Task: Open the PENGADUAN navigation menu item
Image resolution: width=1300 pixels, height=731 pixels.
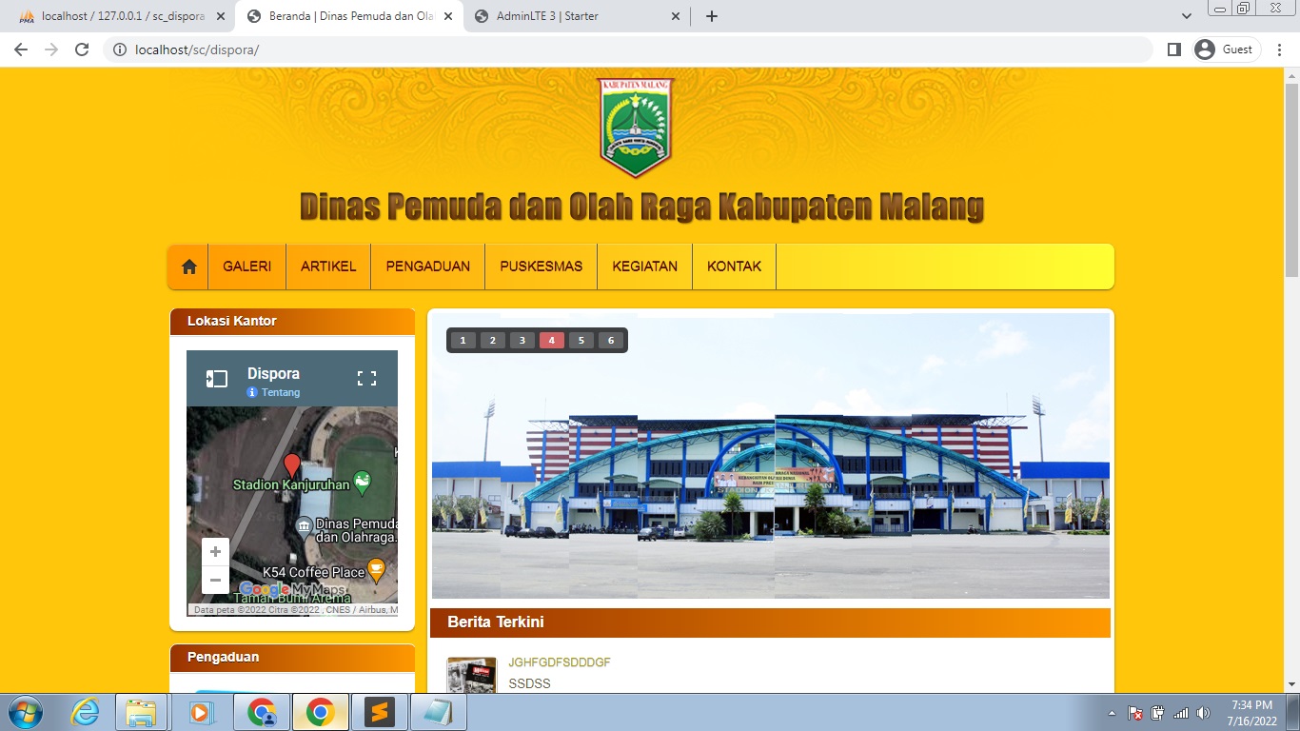Action: click(x=426, y=267)
